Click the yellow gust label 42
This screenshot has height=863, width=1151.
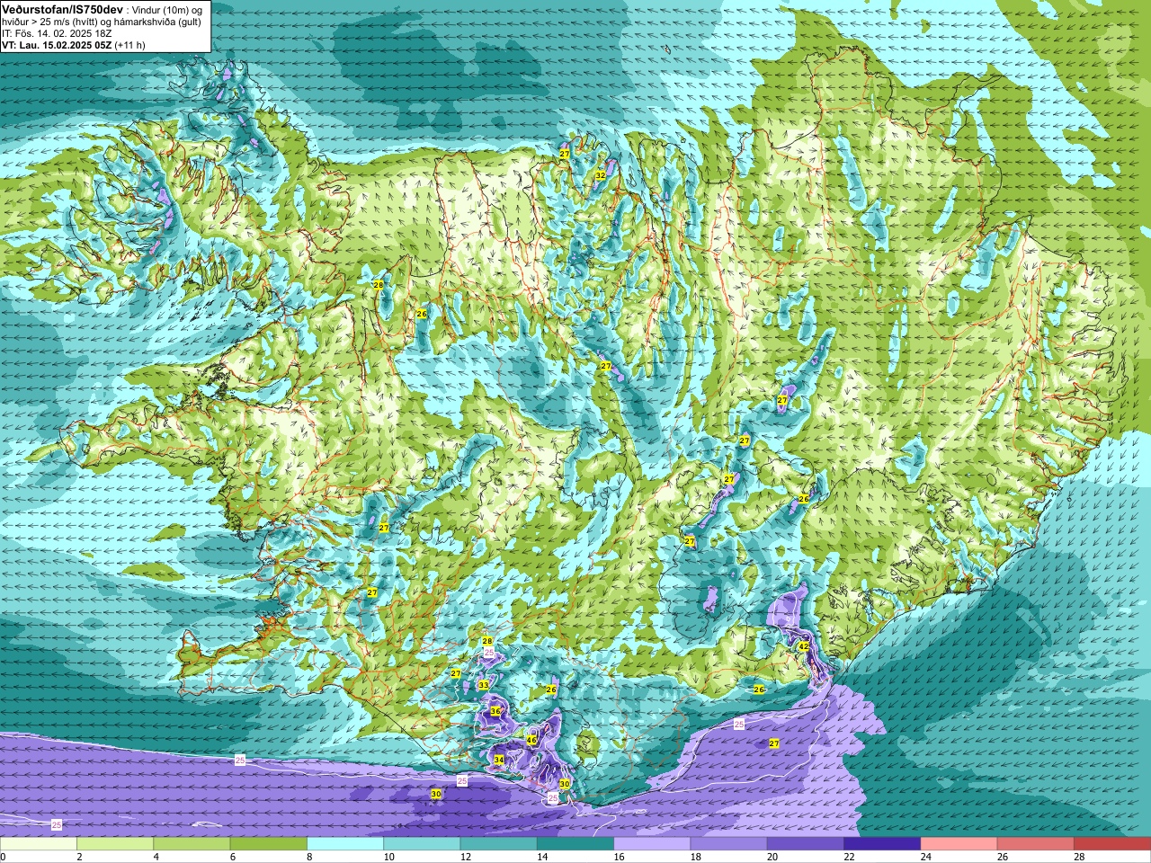point(804,647)
